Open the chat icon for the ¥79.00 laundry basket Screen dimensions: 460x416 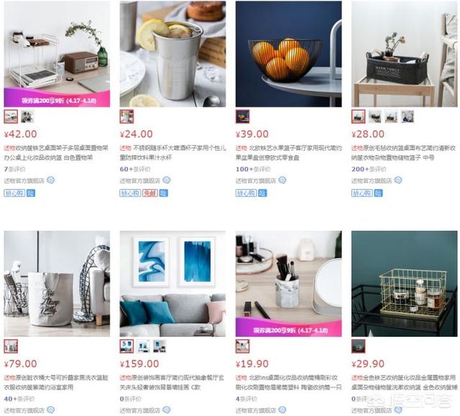tap(50, 410)
